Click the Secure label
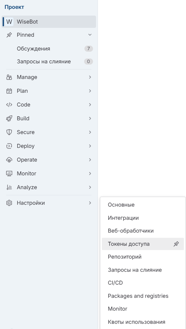The height and width of the screenshot is (329, 186). [x=26, y=132]
